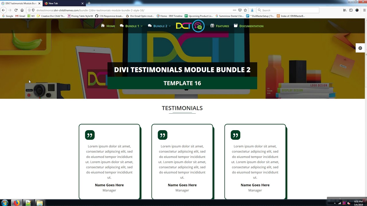Open the volume icon in system tray
The width and height of the screenshot is (367, 206).
pyautogui.click(x=349, y=203)
